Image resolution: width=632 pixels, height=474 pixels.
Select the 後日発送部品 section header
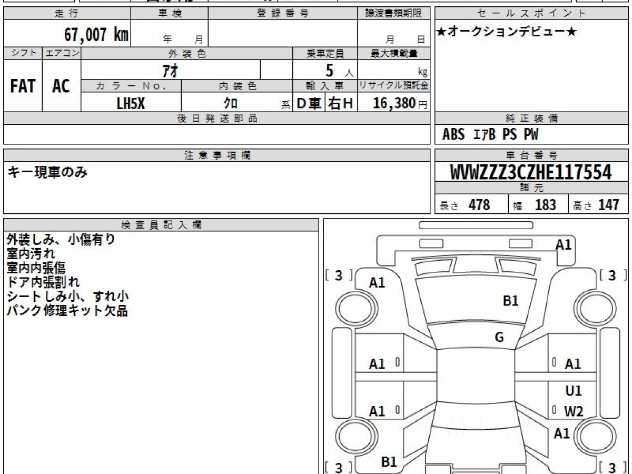(217, 118)
